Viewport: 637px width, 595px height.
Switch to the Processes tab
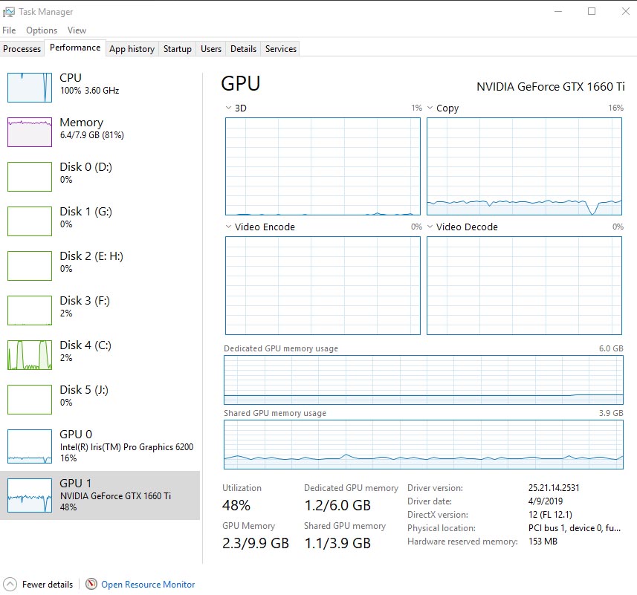(x=22, y=49)
